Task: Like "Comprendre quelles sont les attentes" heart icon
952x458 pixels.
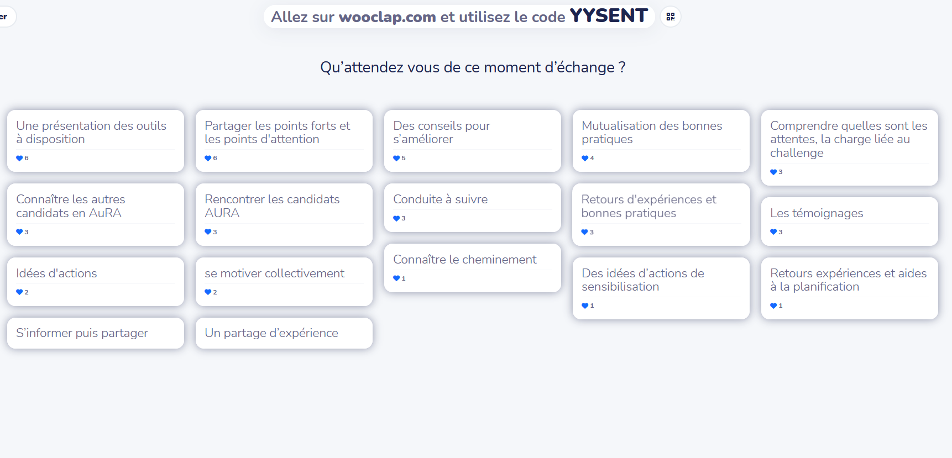Action: tap(773, 172)
